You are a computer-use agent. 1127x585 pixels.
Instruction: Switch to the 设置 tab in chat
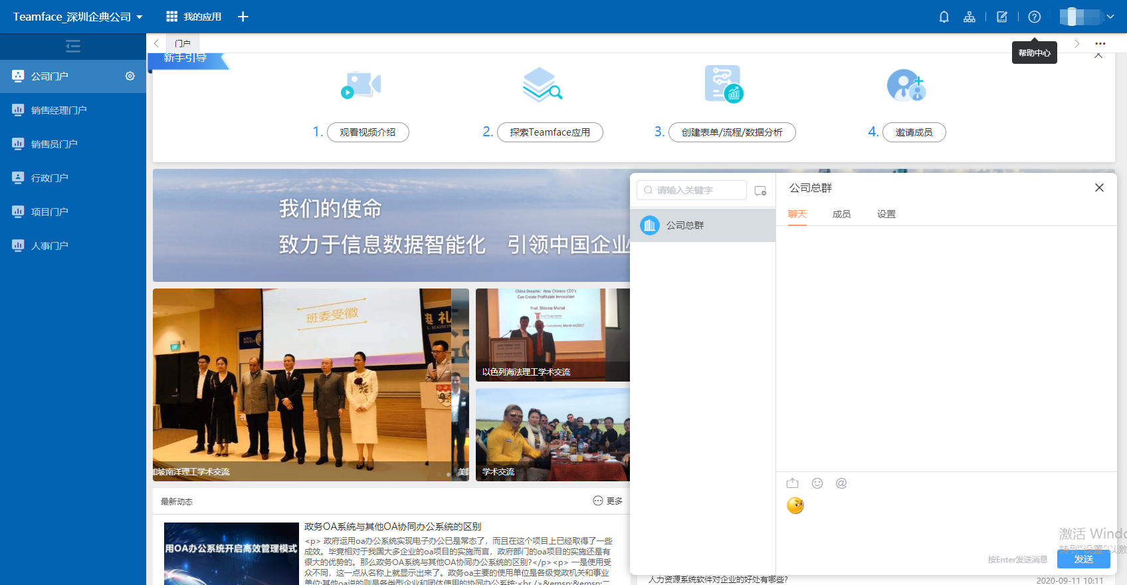[x=886, y=214]
